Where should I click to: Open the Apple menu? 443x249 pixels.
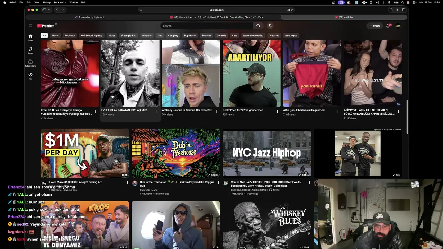4,2
